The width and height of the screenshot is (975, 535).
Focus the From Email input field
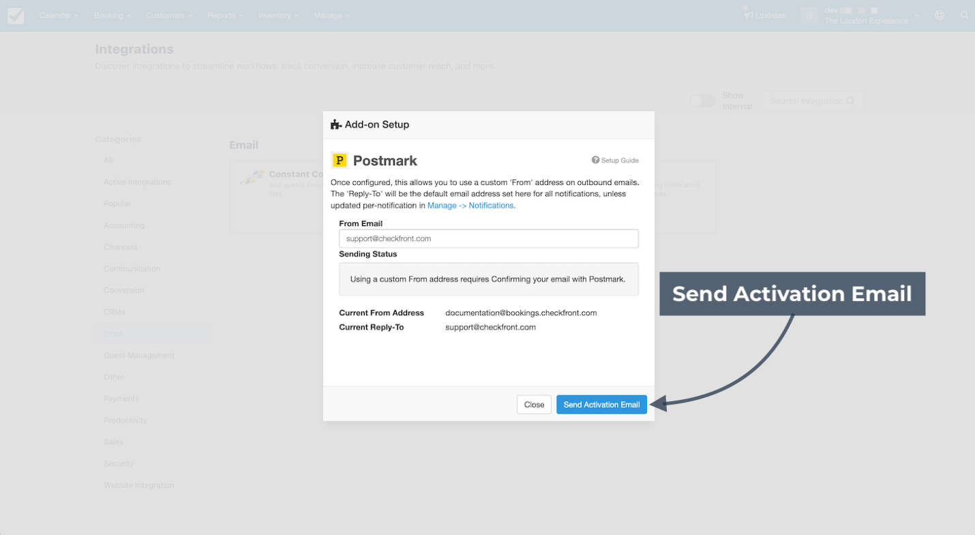(x=489, y=239)
